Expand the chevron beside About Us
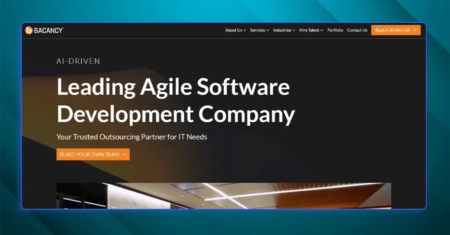The width and height of the screenshot is (450, 235). click(x=245, y=31)
